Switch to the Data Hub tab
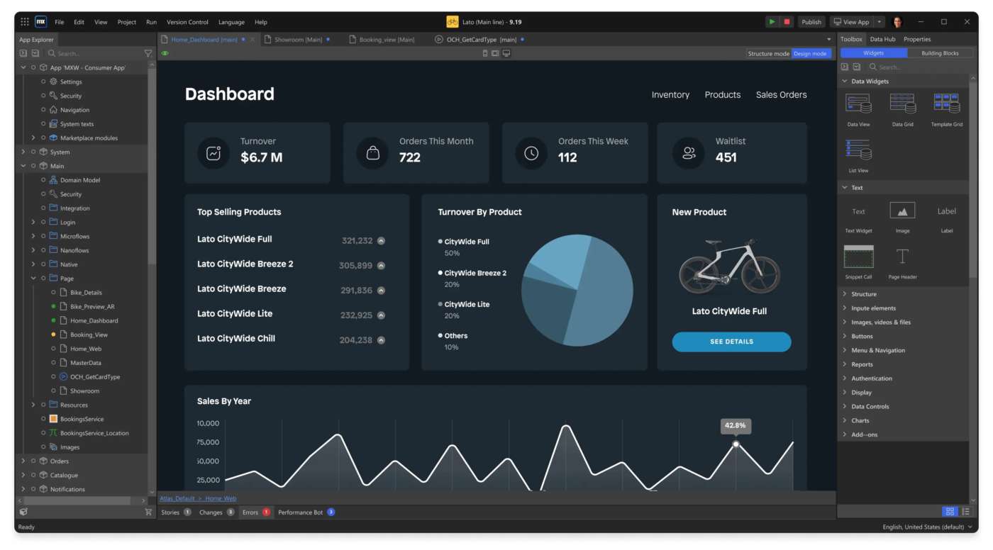 [882, 40]
